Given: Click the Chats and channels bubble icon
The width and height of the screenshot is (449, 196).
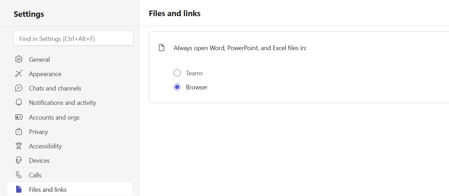Looking at the screenshot, I should pyautogui.click(x=19, y=88).
